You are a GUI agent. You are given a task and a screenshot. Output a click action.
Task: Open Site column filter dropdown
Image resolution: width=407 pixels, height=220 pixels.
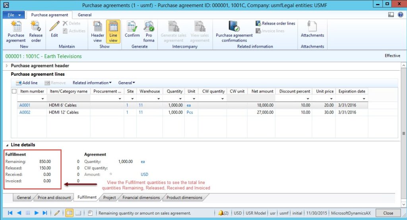click(x=132, y=99)
